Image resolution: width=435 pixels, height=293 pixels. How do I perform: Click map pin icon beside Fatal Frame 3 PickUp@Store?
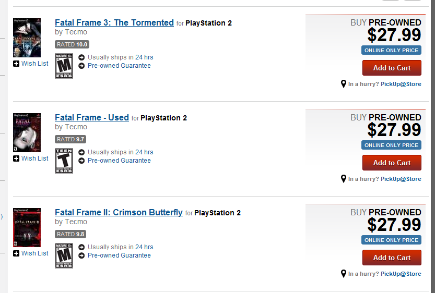click(344, 84)
